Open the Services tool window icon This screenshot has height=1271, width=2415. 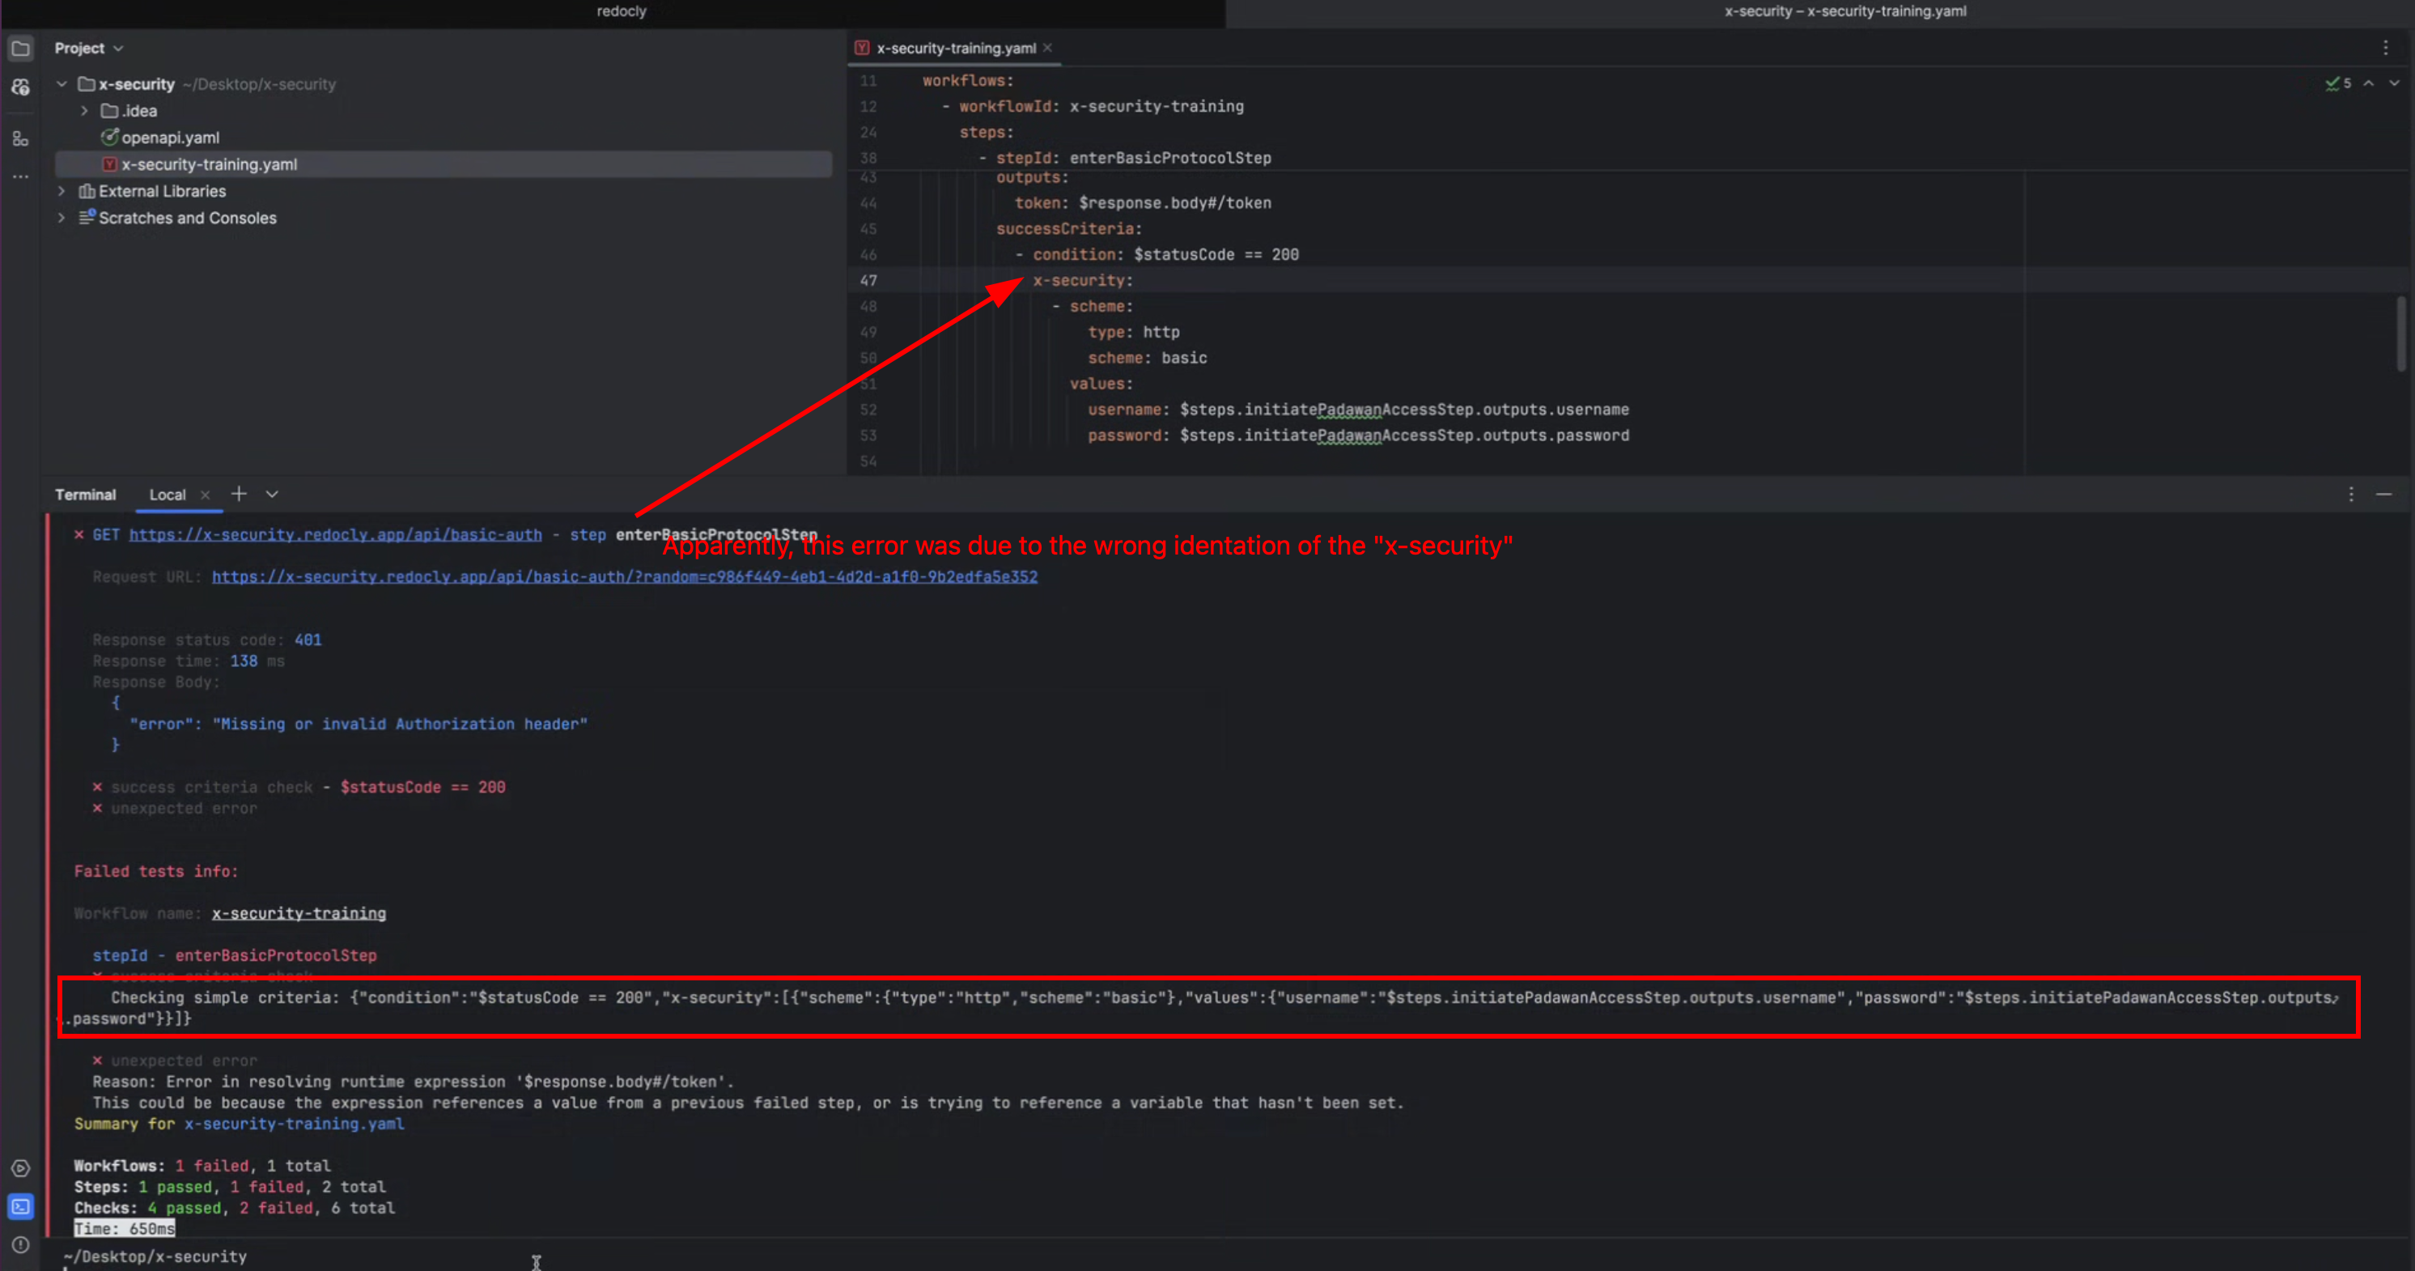coord(20,1168)
